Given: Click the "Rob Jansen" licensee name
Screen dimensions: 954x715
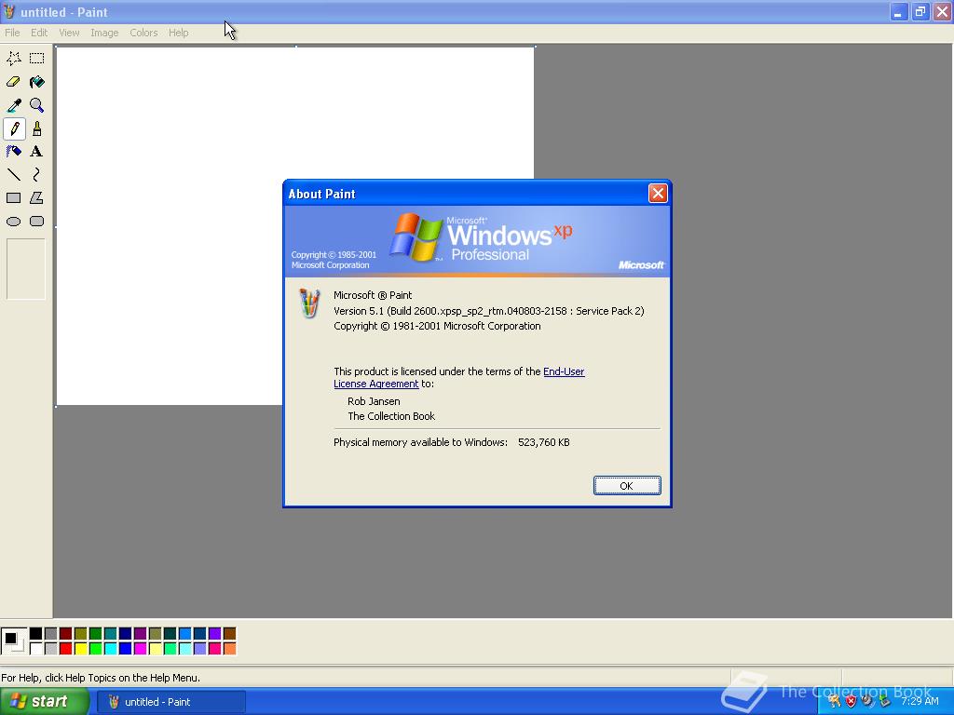Looking at the screenshot, I should point(374,401).
